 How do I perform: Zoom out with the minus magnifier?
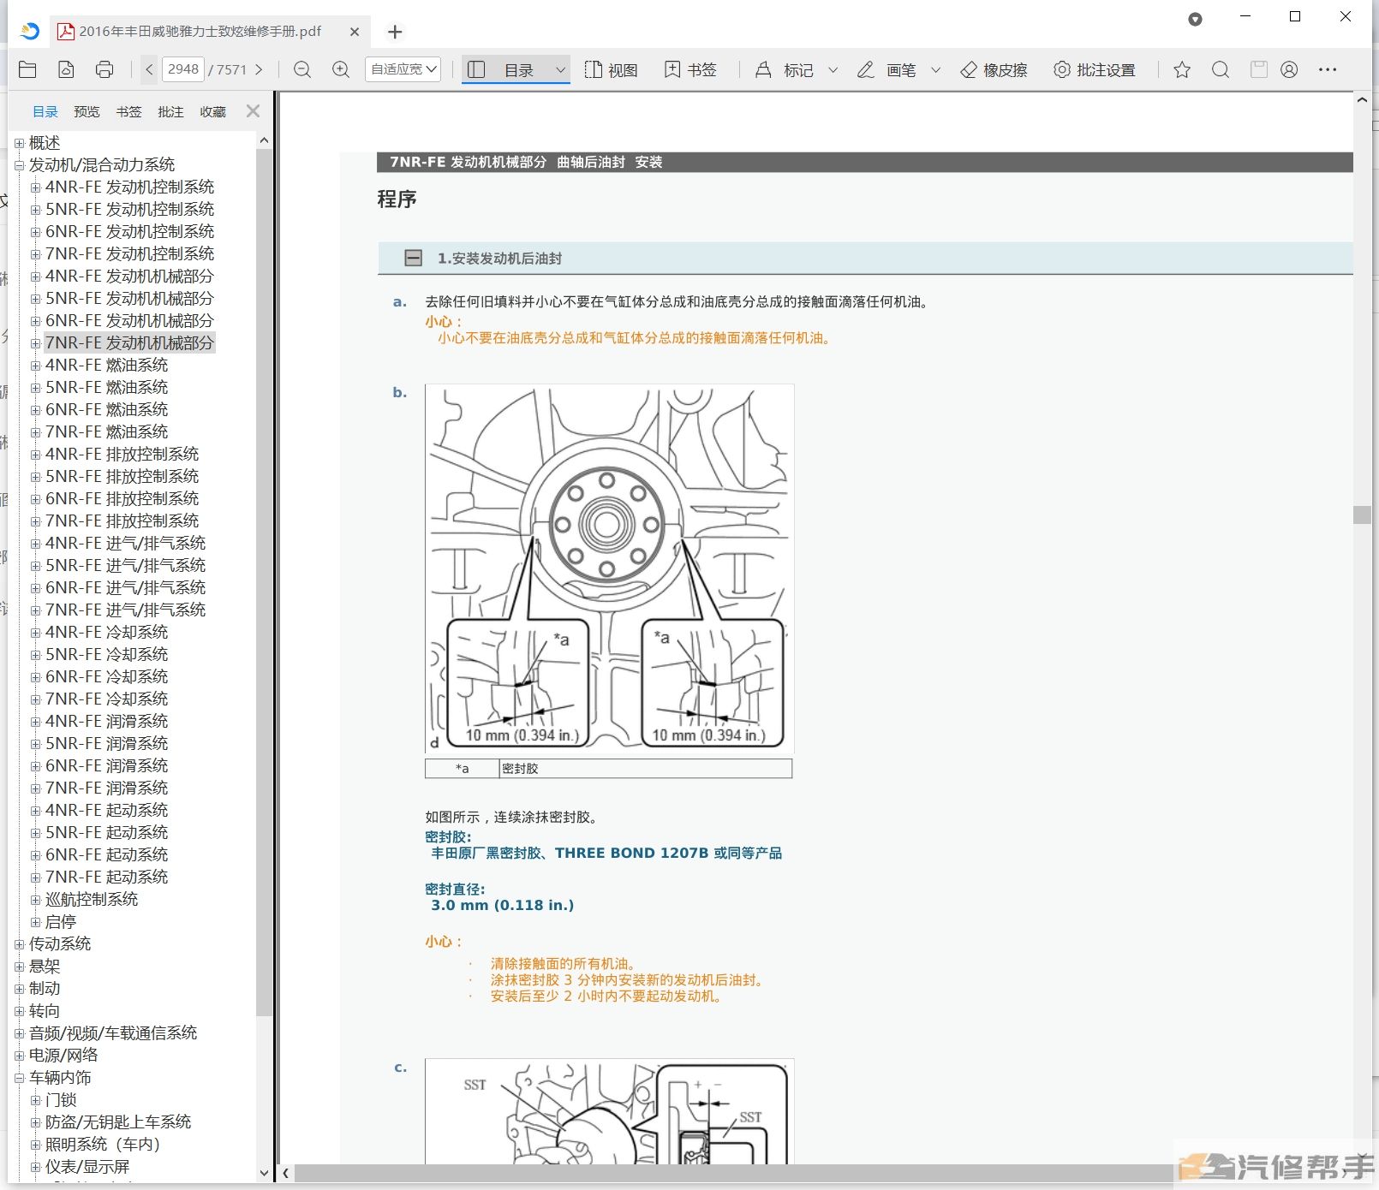pos(302,69)
